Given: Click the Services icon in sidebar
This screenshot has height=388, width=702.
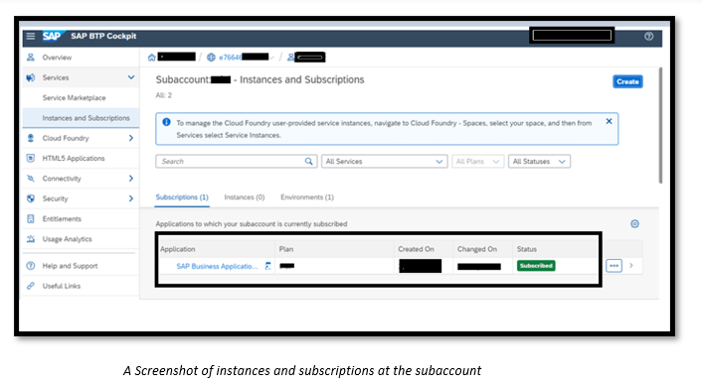Looking at the screenshot, I should [31, 77].
